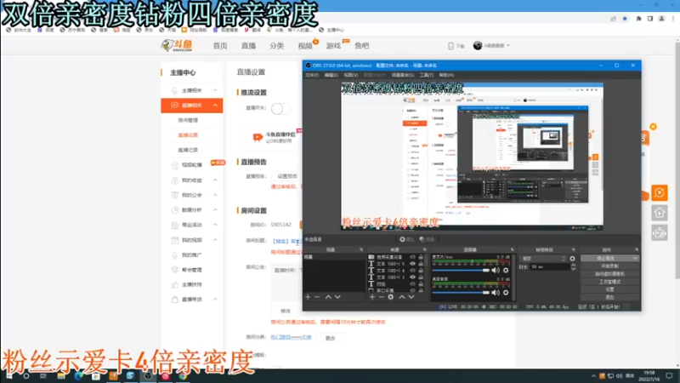The width and height of the screenshot is (680, 383).
Task: Open 麦克风/Aux audio settings gear
Action: click(506, 270)
